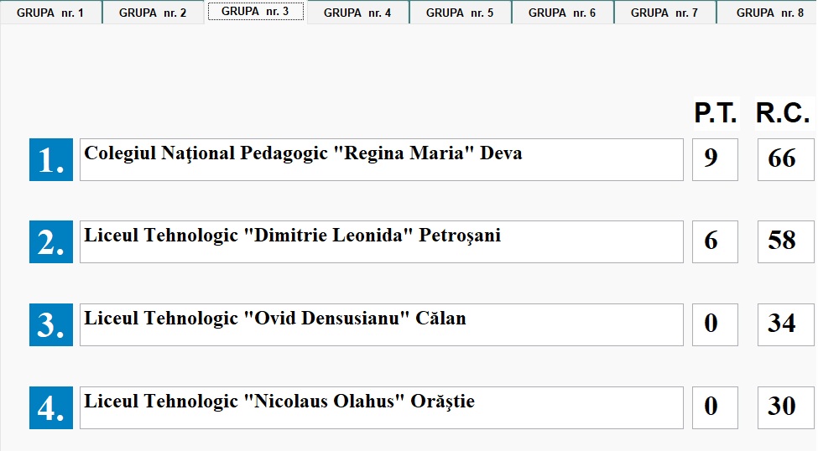Click the blue rank 2 badge
This screenshot has height=451, width=818.
pyautogui.click(x=51, y=242)
